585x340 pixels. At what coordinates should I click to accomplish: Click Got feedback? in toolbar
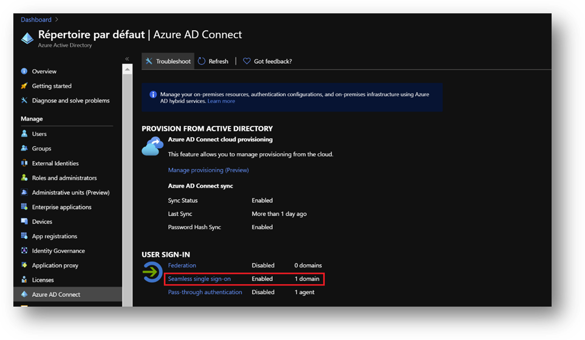click(267, 61)
